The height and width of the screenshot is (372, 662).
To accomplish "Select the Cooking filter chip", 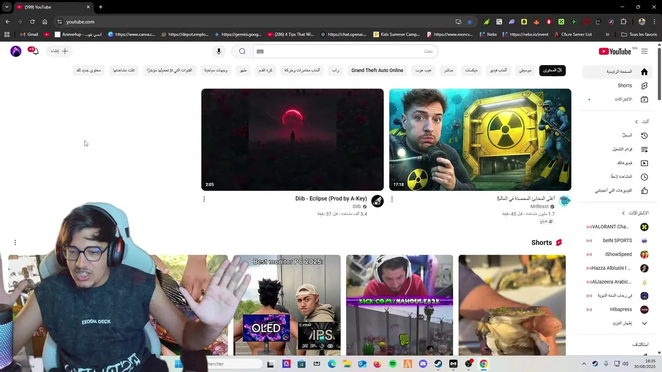I will pyautogui.click(x=243, y=70).
